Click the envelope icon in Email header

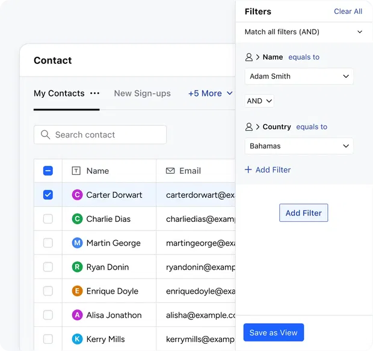[170, 171]
